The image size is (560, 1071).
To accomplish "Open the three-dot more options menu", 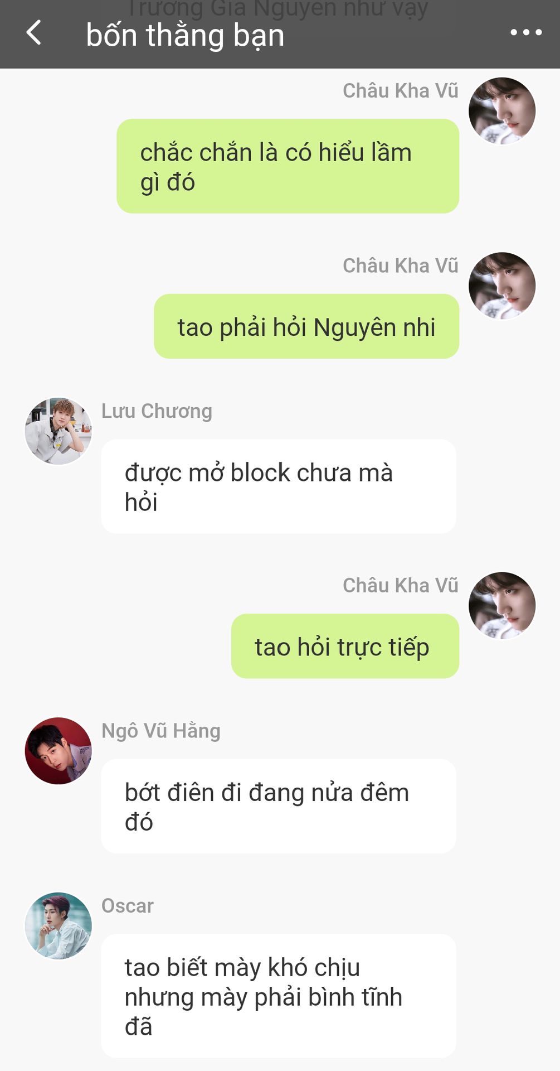I will coord(526,33).
